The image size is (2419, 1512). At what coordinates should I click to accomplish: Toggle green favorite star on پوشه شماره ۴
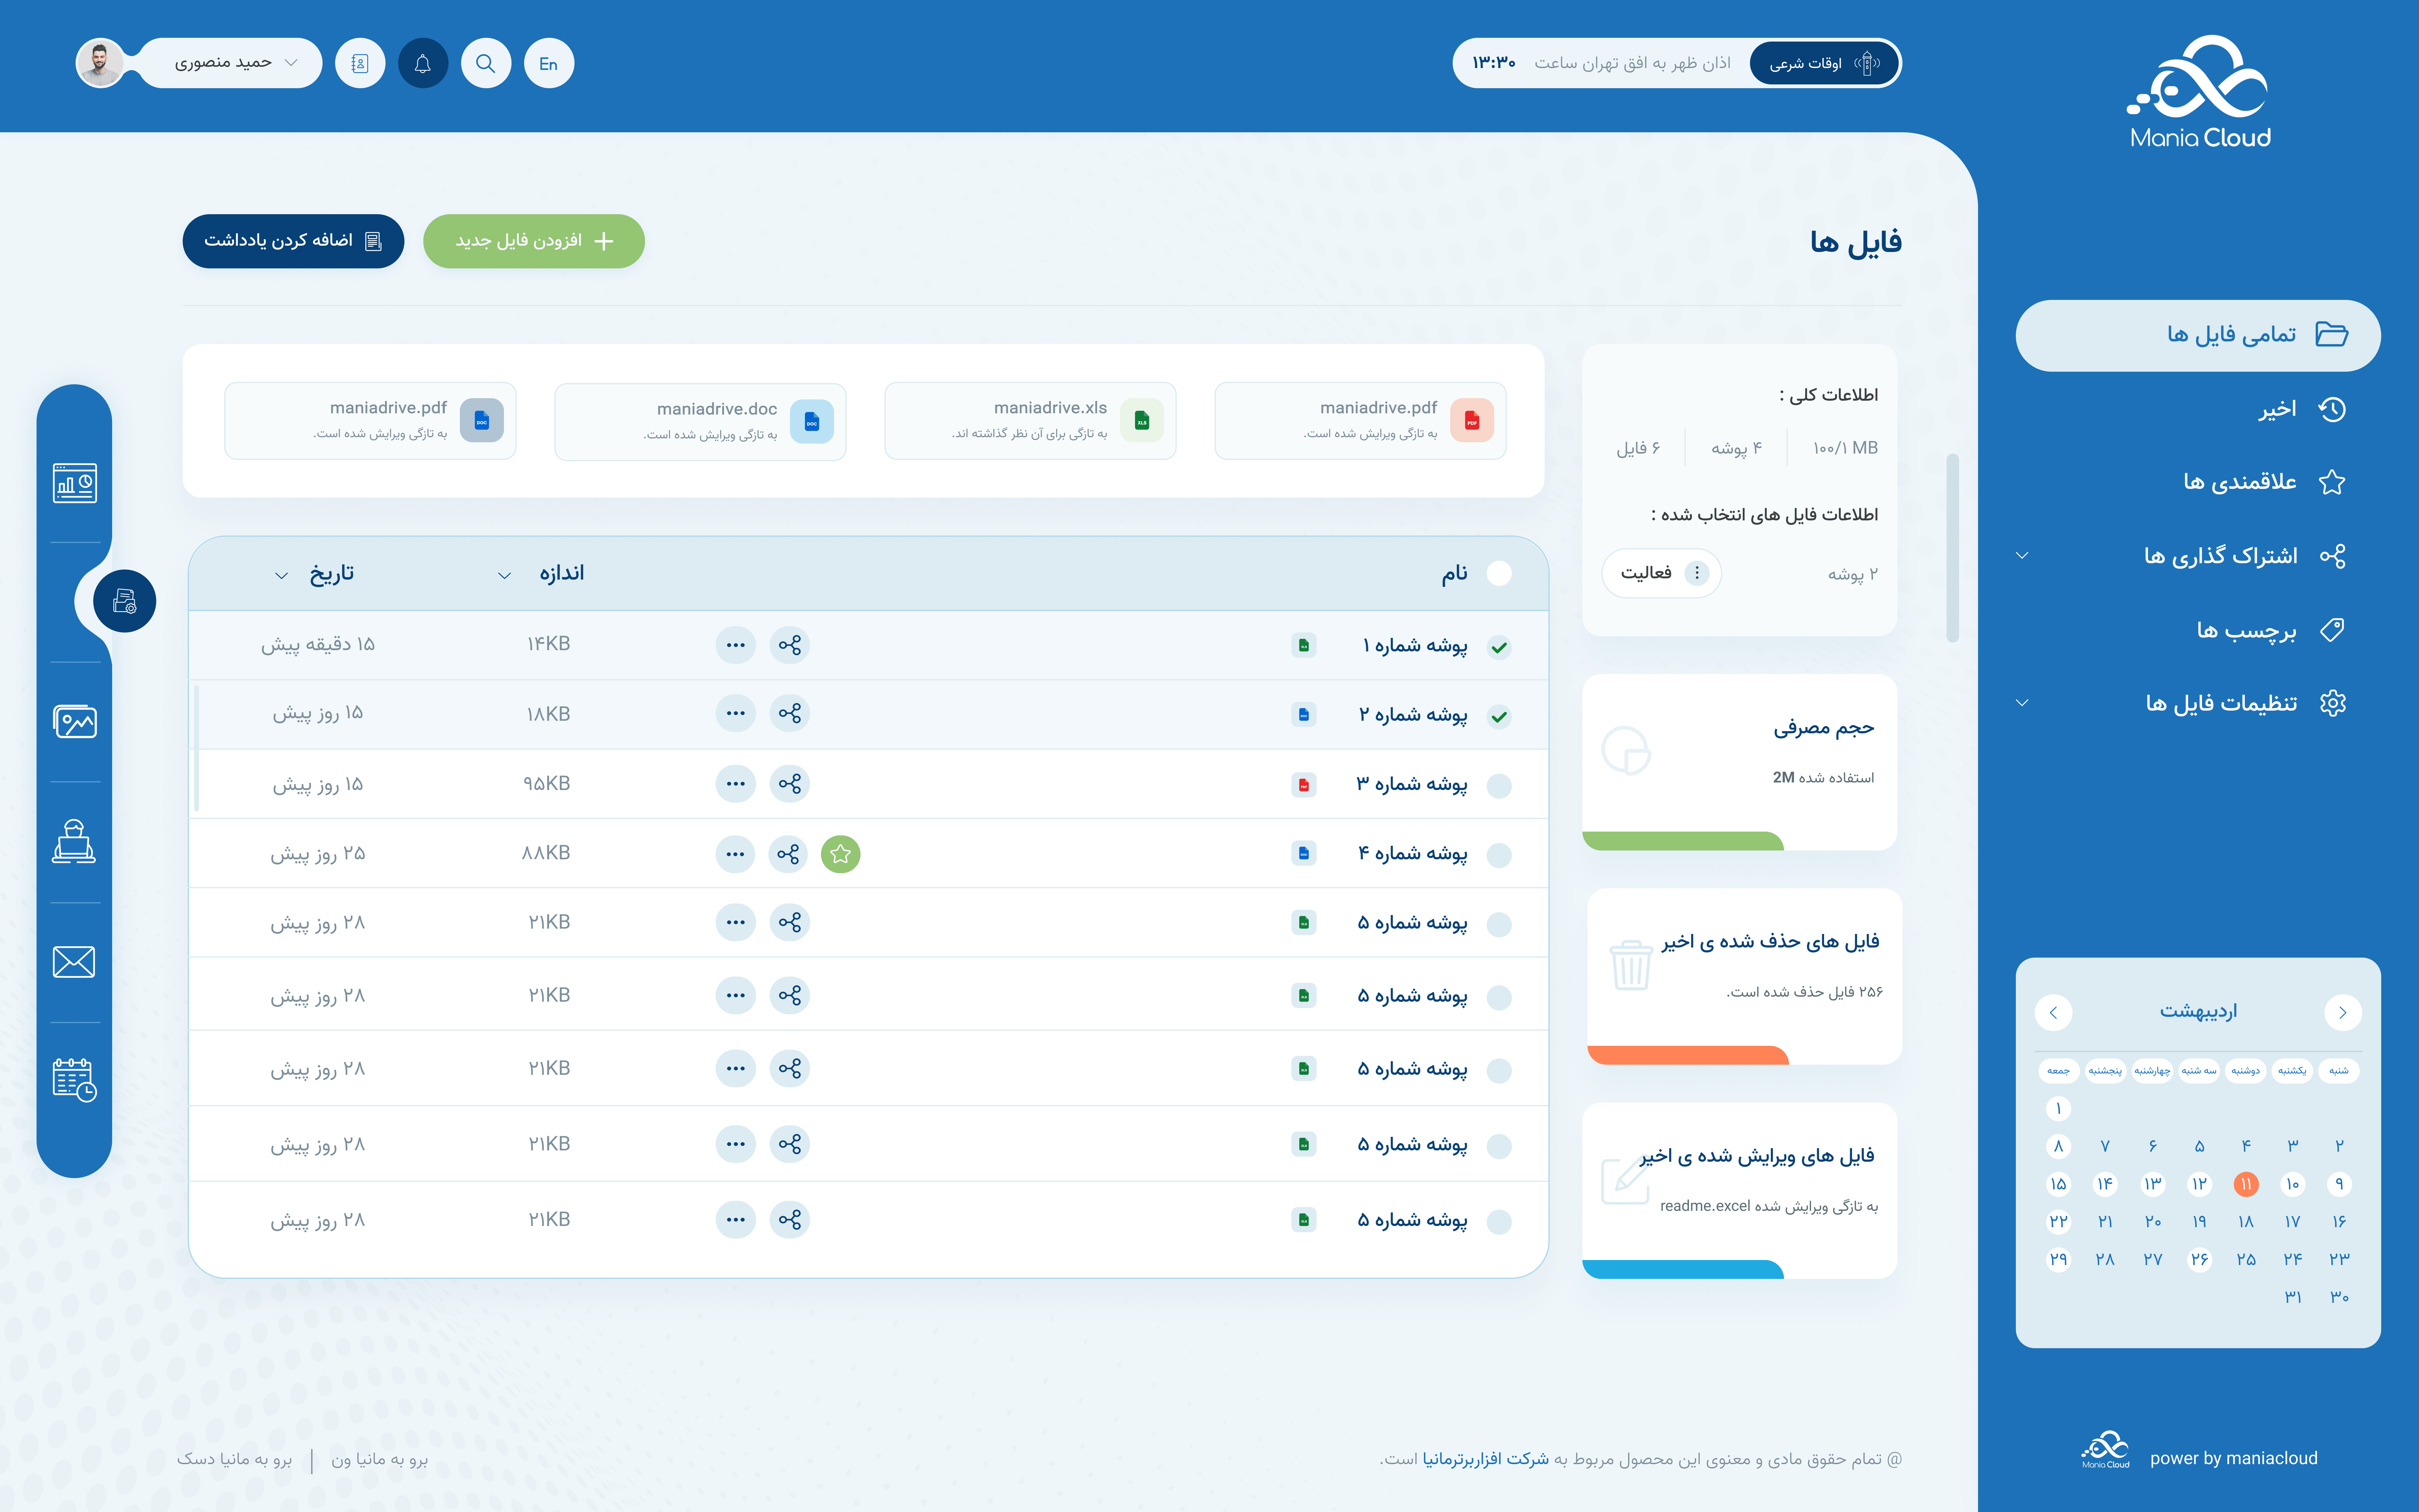coord(841,854)
